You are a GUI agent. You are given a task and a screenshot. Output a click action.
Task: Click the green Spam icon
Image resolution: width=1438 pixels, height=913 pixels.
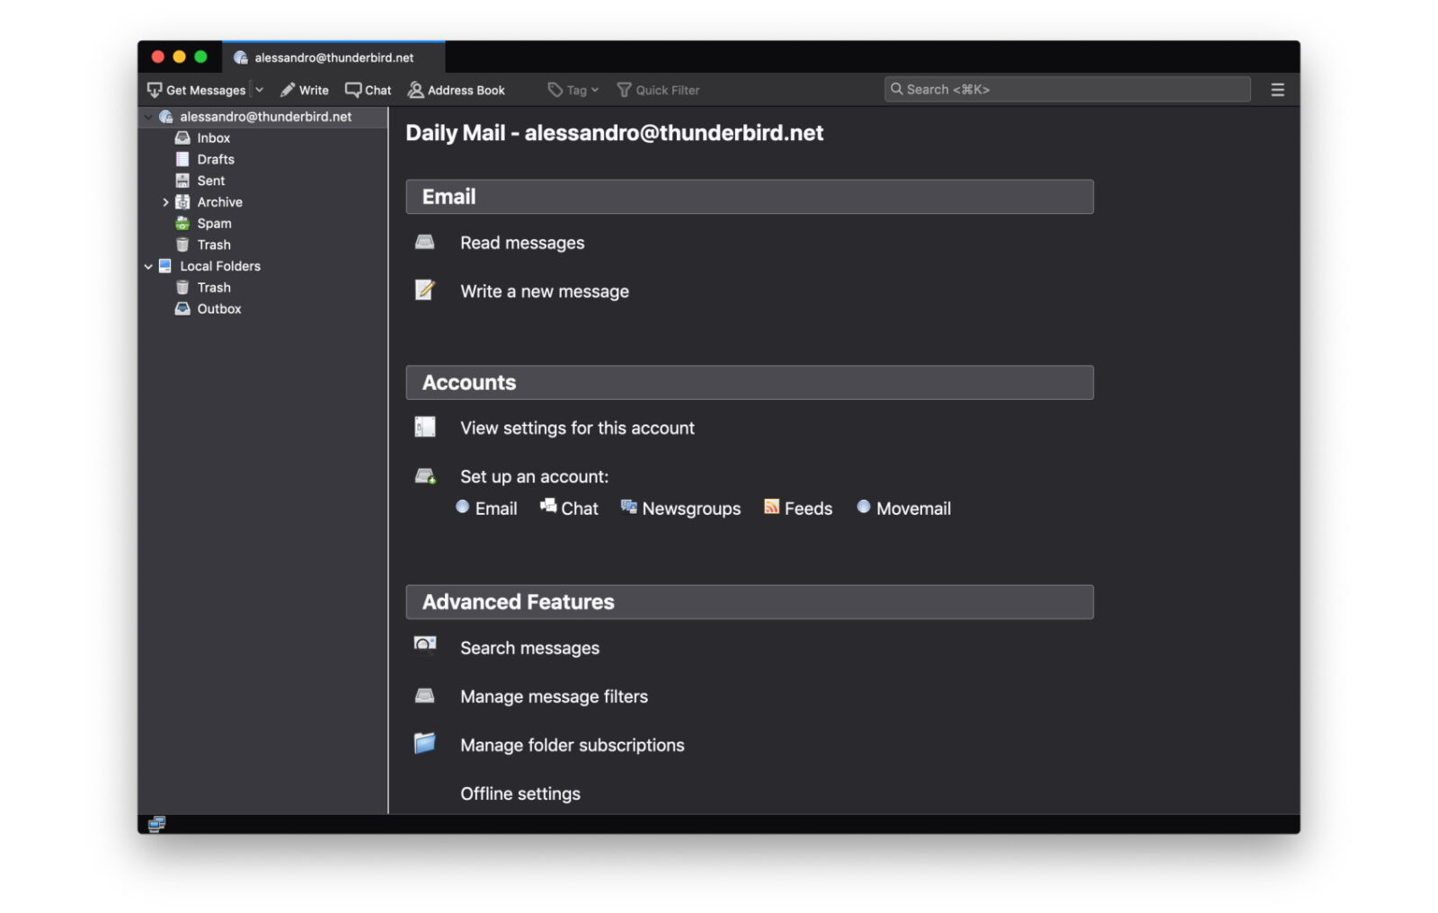click(x=182, y=224)
